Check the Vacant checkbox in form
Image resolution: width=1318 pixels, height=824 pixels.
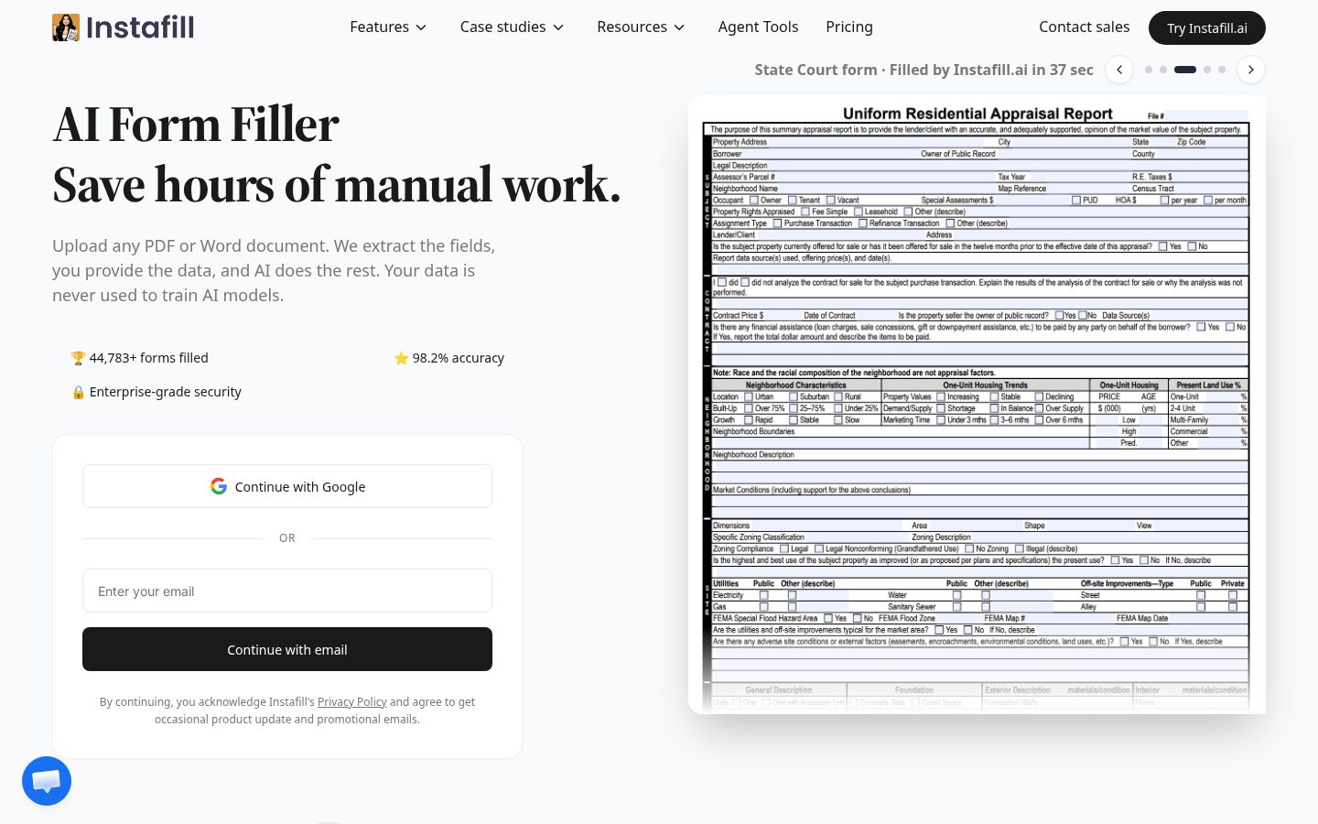pos(831,200)
